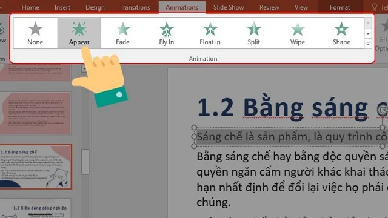Click the line starting quyền ngăn cấm
Screen dimensions: 388x218
(x=292, y=172)
